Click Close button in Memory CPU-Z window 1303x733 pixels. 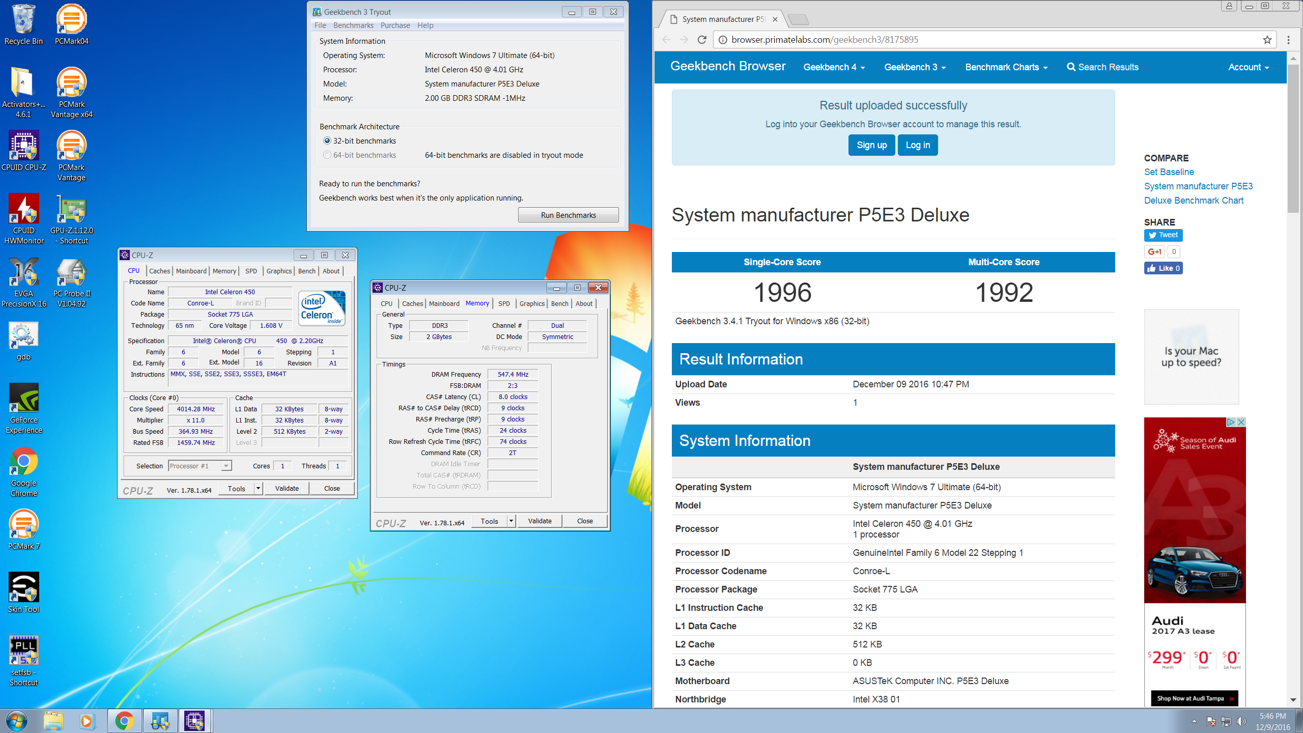pyautogui.click(x=585, y=521)
